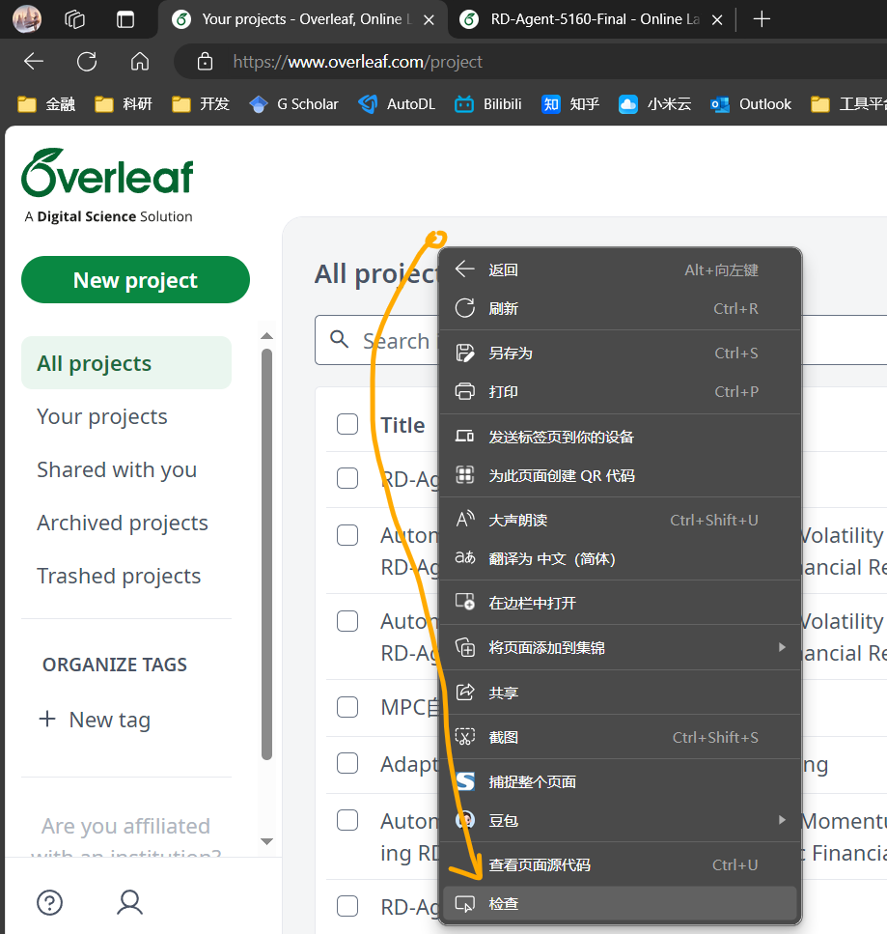This screenshot has width=887, height=934.
Task: Close the Your projects tab
Action: click(429, 19)
